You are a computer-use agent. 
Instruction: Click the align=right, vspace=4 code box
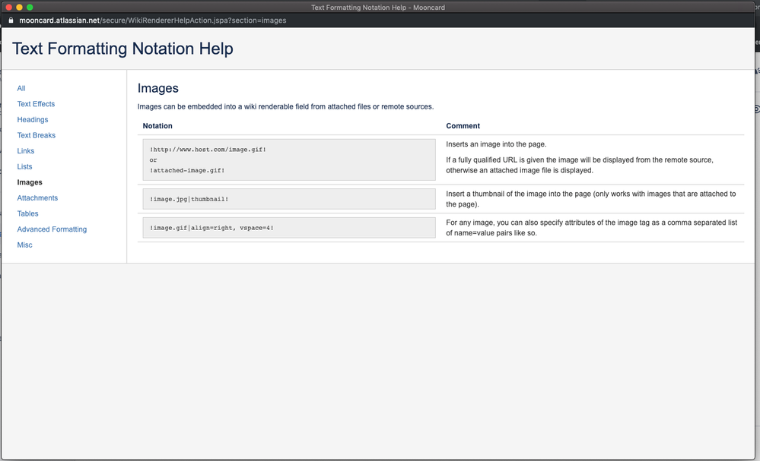pos(289,228)
